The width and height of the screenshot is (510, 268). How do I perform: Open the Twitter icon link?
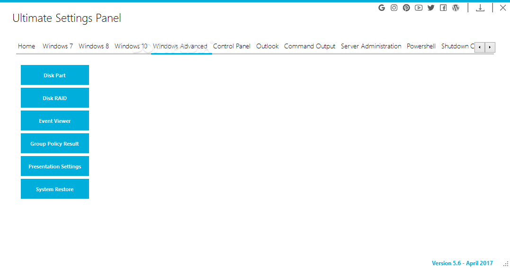(431, 8)
